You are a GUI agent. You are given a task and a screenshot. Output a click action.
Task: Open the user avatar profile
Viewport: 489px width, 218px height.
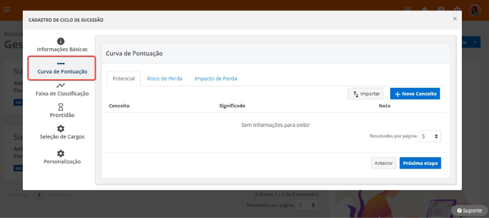[x=474, y=10]
